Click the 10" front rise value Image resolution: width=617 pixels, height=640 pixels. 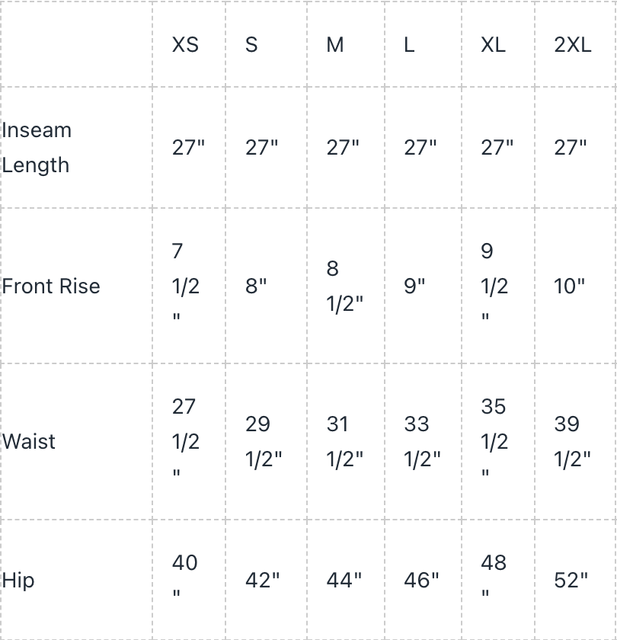pos(570,286)
